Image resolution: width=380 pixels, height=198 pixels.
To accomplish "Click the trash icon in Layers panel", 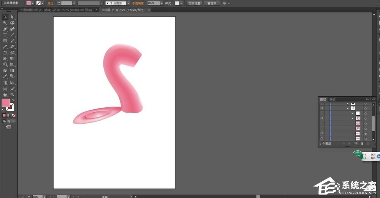I will (x=367, y=144).
